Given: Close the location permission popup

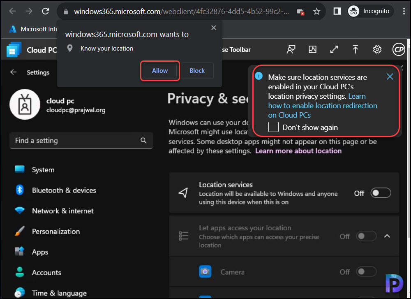Looking at the screenshot, I should tap(214, 28).
